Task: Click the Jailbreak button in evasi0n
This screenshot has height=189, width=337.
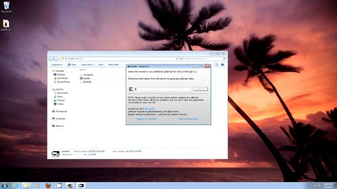Action: (x=200, y=89)
